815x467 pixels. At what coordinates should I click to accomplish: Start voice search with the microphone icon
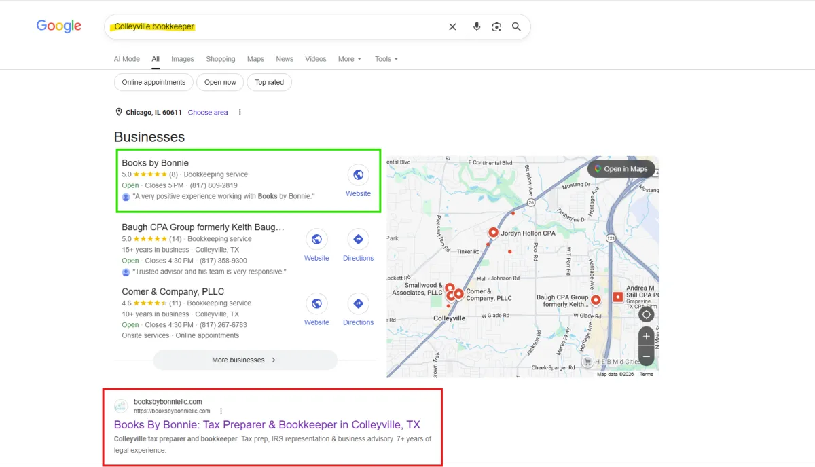coord(477,26)
